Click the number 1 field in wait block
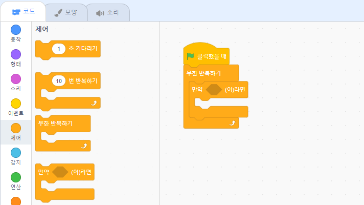The height and width of the screenshot is (205, 364). click(59, 49)
